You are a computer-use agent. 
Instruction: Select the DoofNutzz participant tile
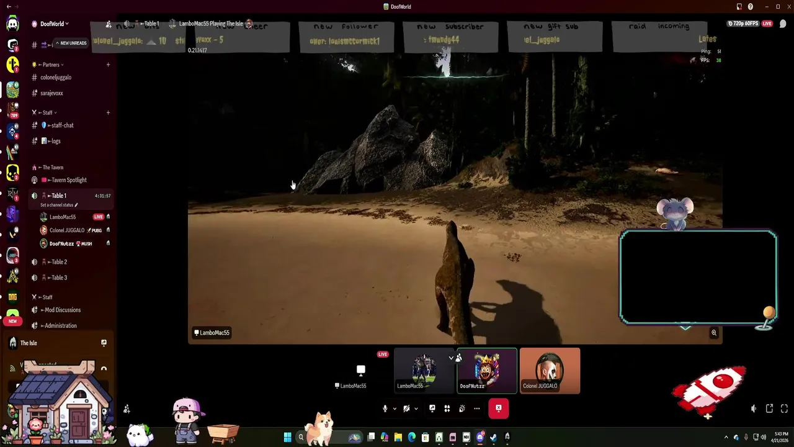coord(487,371)
